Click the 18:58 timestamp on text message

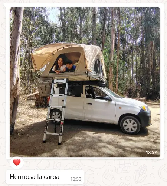click(76, 179)
